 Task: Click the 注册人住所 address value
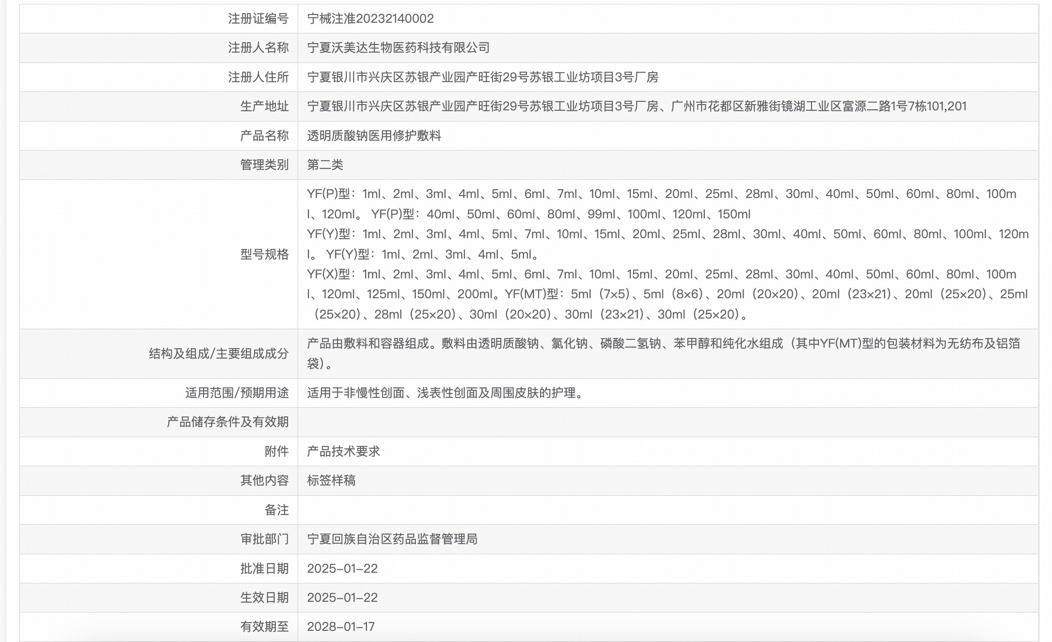tap(482, 77)
